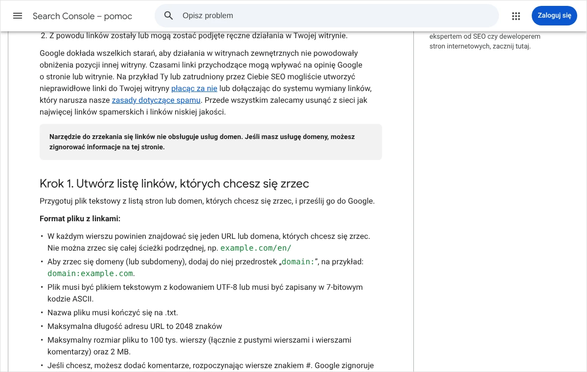This screenshot has width=587, height=372.
Task: Click the Nazwa pliku musi kończyć się bullet
Action: click(x=113, y=313)
